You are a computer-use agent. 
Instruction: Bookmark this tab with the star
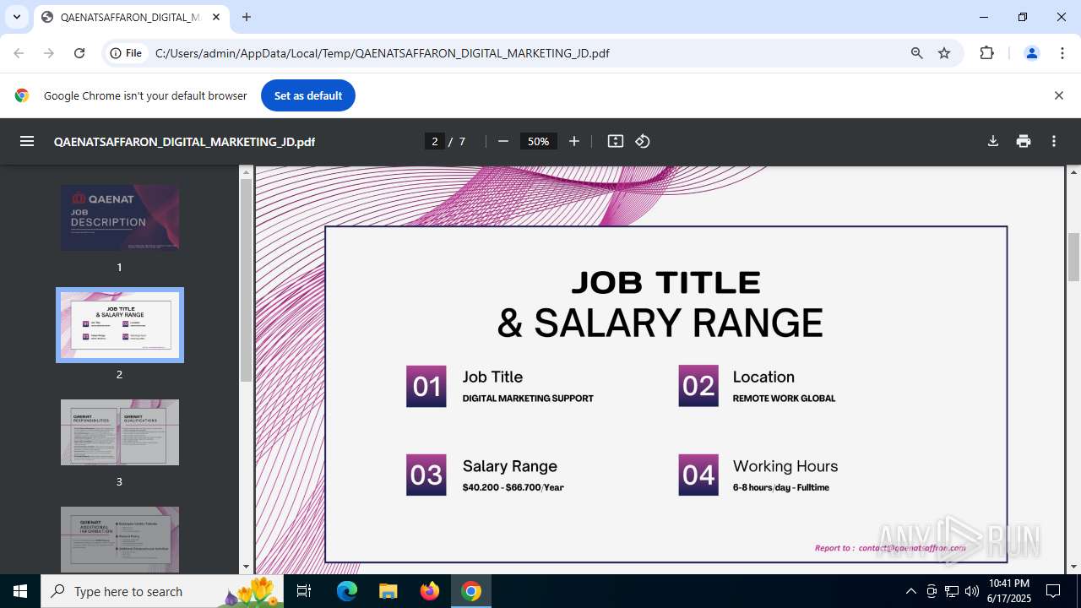[x=944, y=53]
